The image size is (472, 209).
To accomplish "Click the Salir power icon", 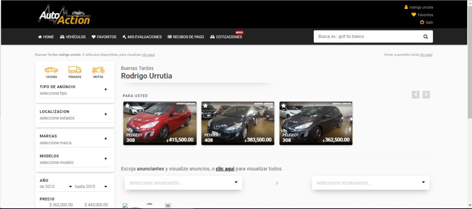I will click(x=422, y=22).
